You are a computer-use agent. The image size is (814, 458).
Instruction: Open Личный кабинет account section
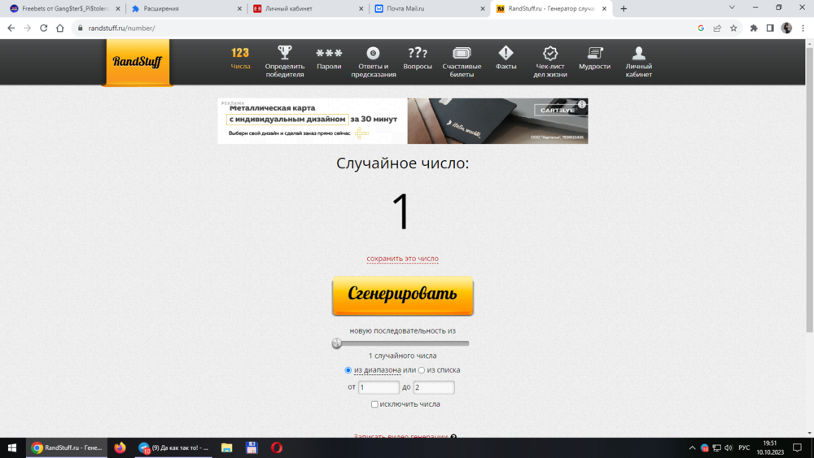point(638,61)
